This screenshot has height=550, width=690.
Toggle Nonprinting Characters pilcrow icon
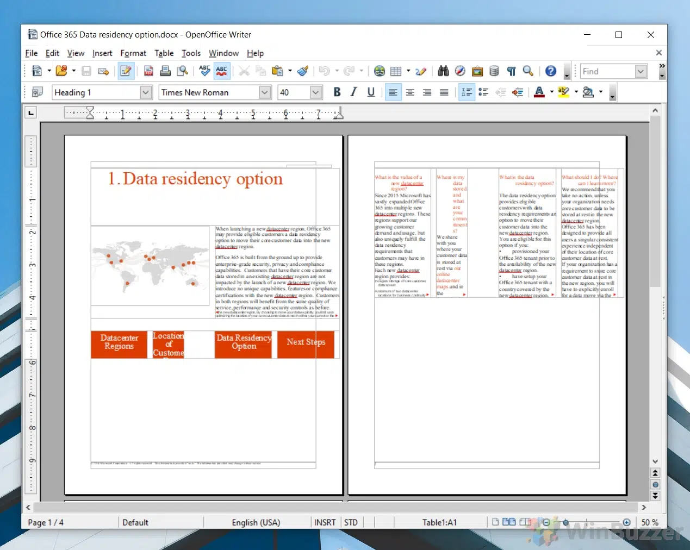[511, 71]
